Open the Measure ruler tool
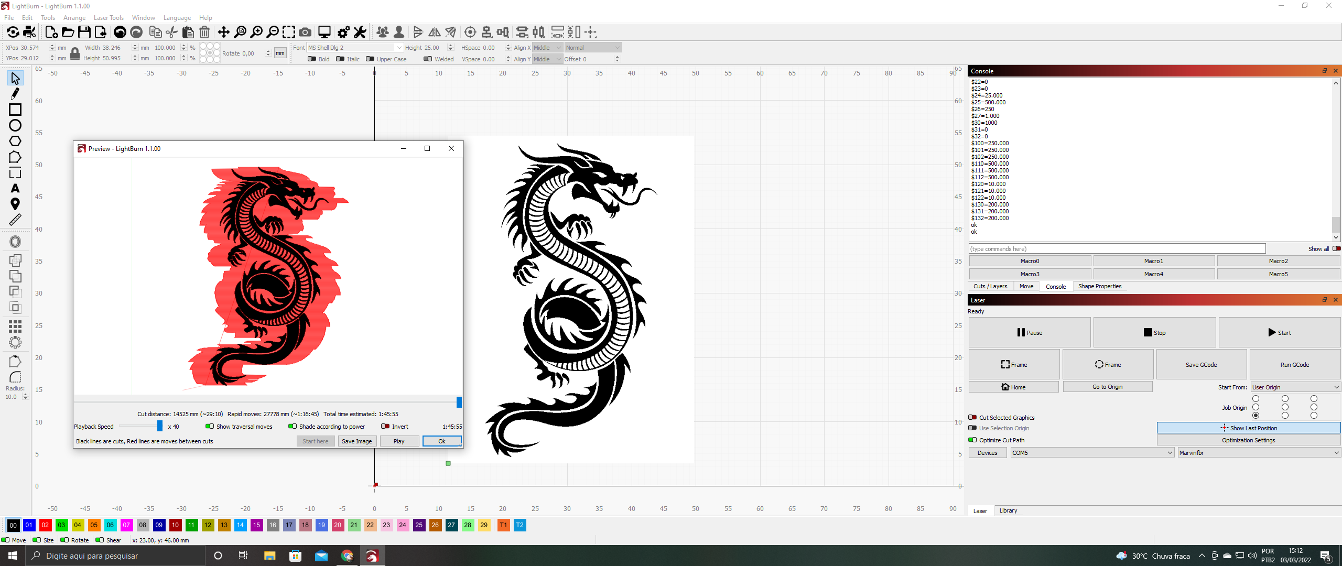This screenshot has width=1342, height=566. coord(15,220)
